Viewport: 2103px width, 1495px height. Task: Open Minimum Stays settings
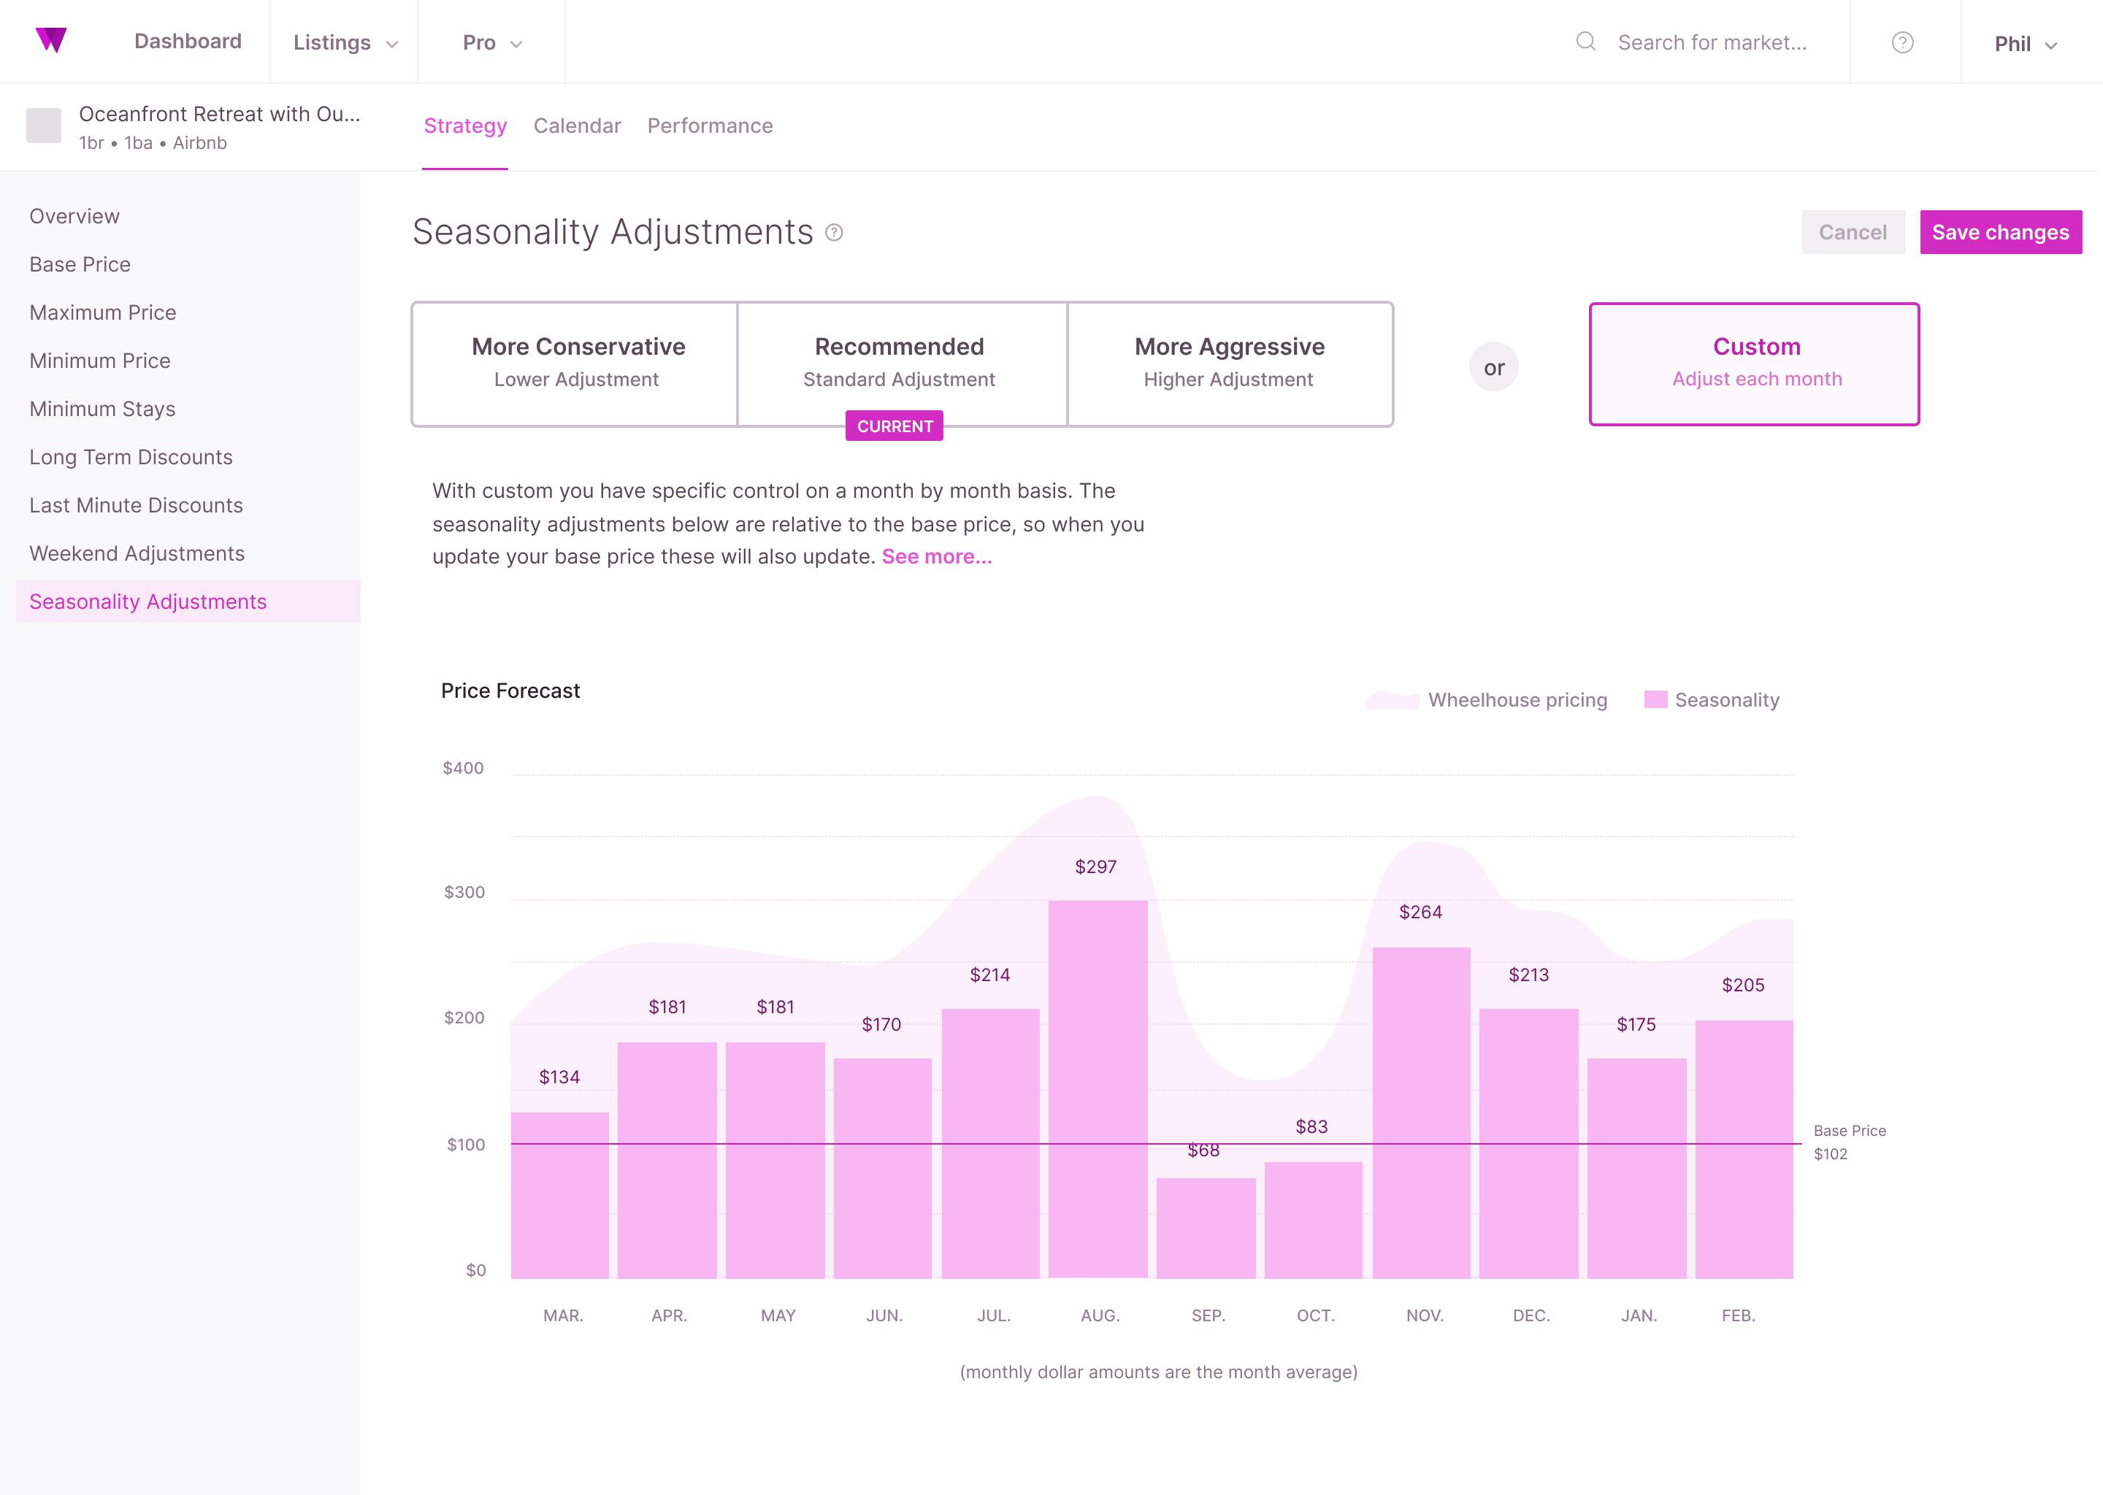tap(102, 409)
